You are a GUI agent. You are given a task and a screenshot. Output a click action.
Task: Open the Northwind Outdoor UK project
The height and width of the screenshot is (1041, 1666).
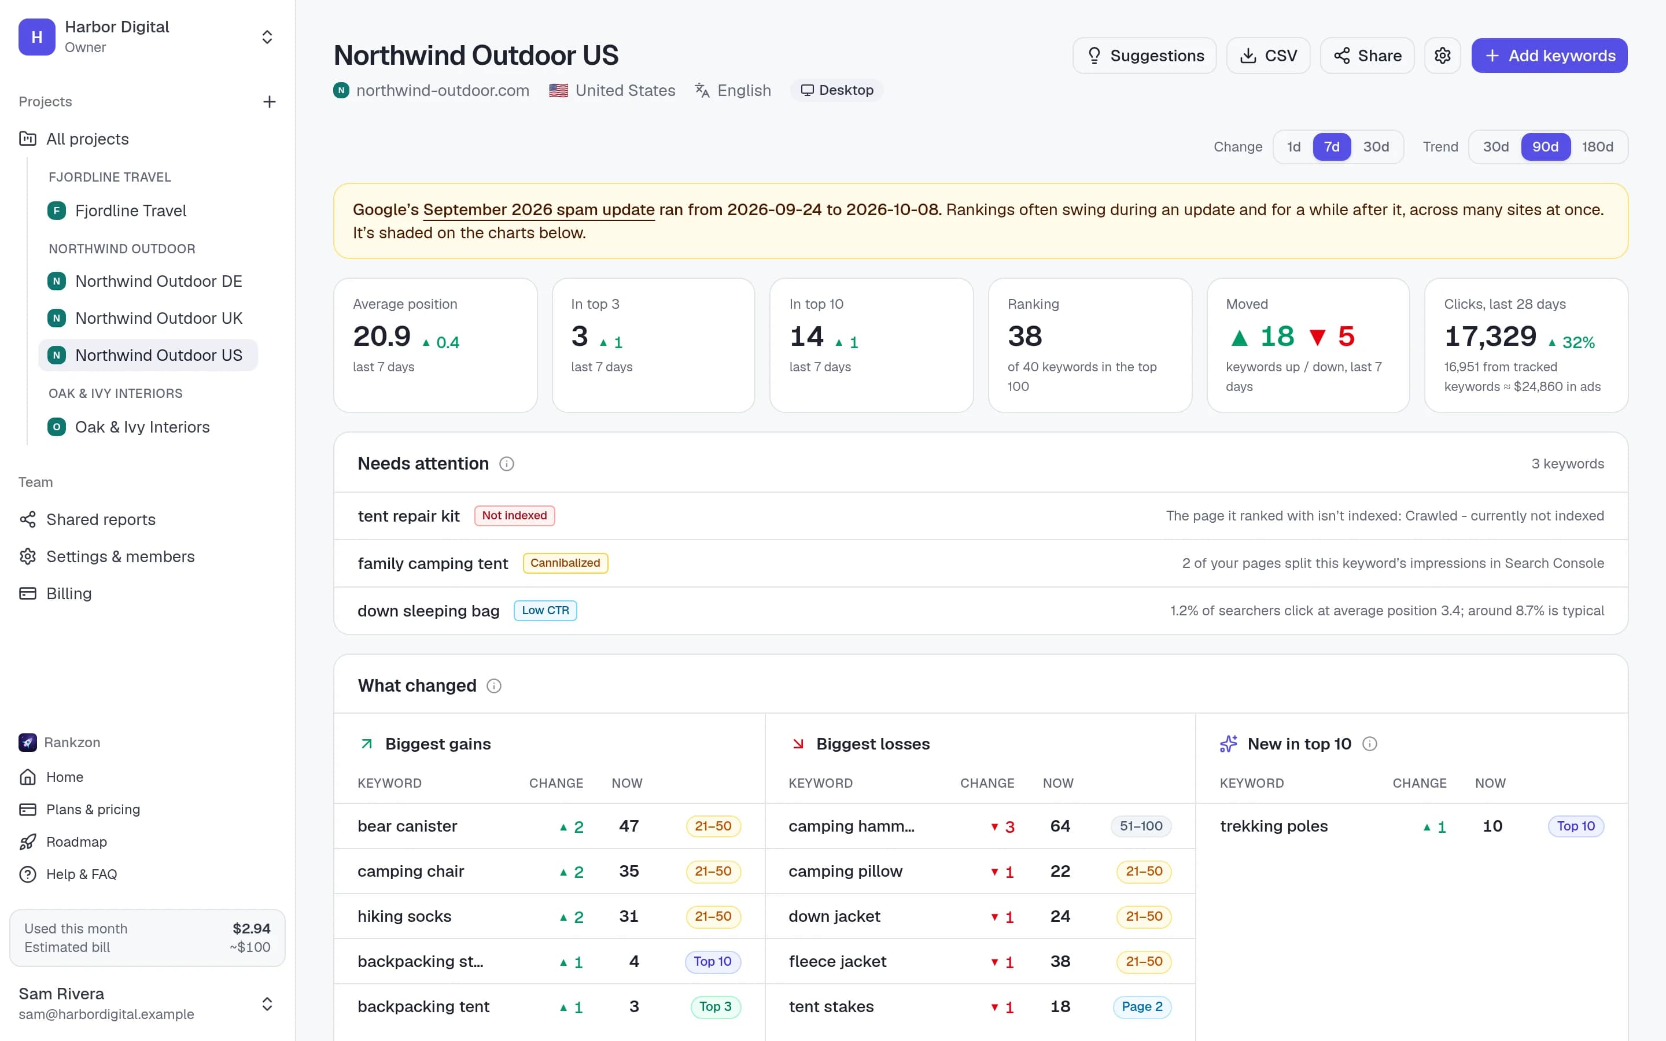point(148,319)
